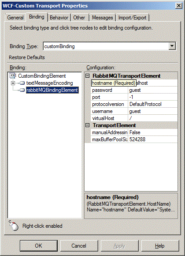
Task: Select the rabbitMQBindingElement tree item
Action: (x=52, y=90)
